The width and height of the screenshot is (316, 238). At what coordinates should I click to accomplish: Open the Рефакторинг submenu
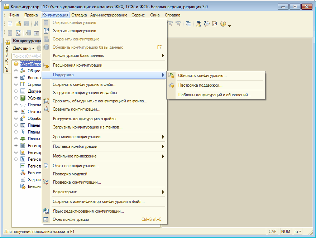click(104, 192)
